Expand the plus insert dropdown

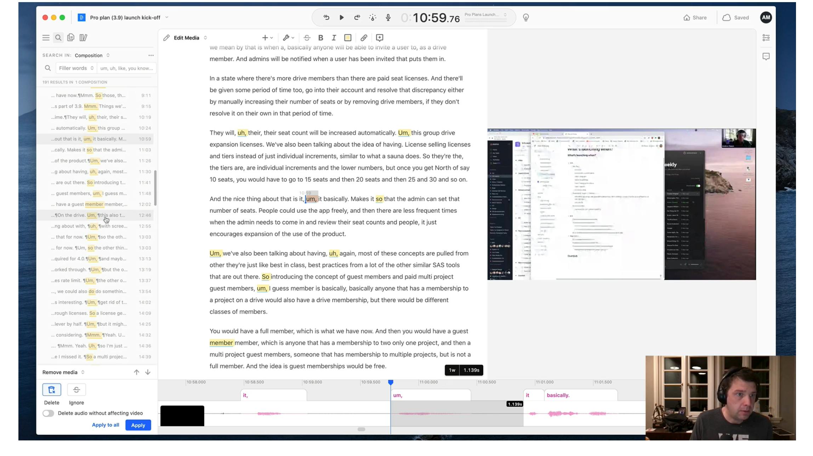[267, 38]
